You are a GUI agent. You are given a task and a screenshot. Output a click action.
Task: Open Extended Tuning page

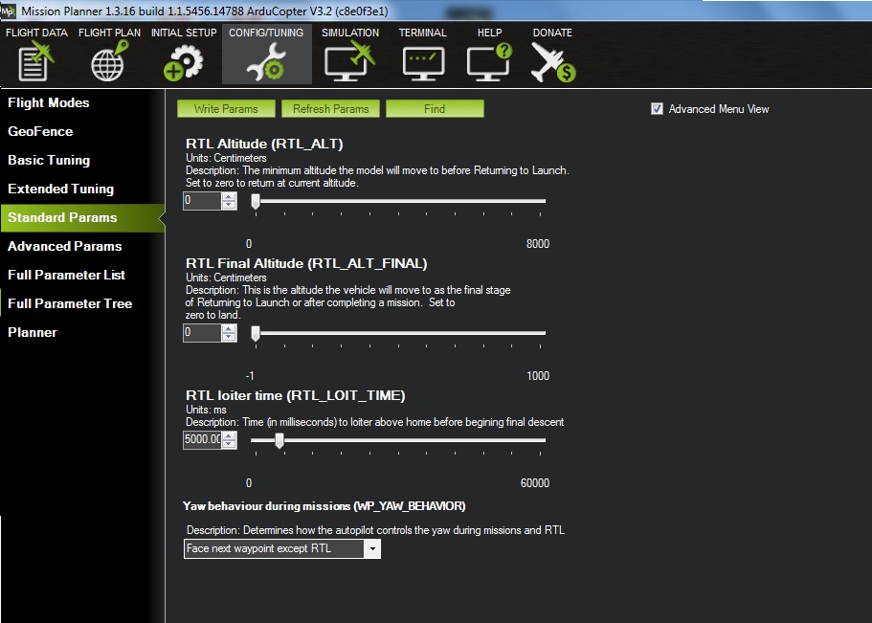[x=60, y=189]
